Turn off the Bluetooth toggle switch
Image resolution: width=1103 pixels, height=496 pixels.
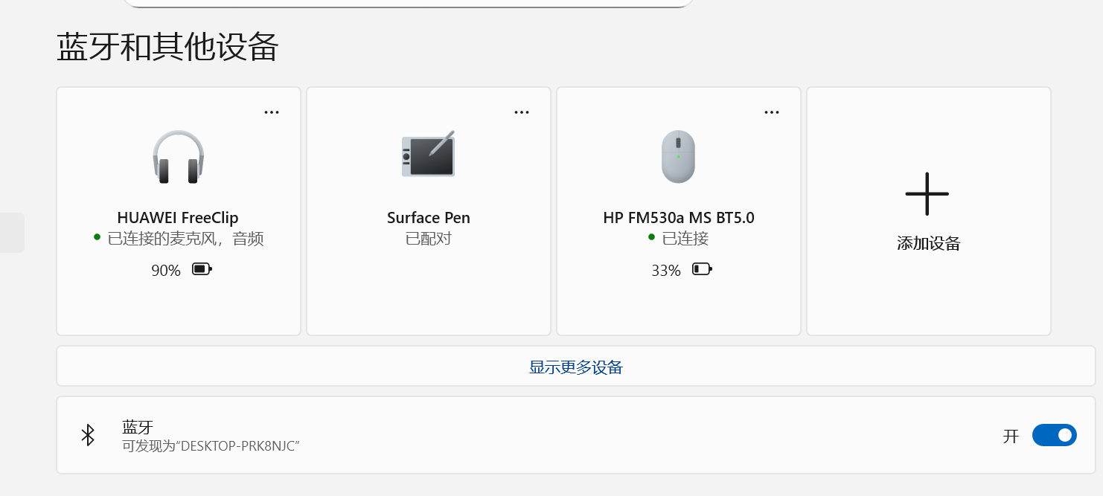pyautogui.click(x=1054, y=435)
